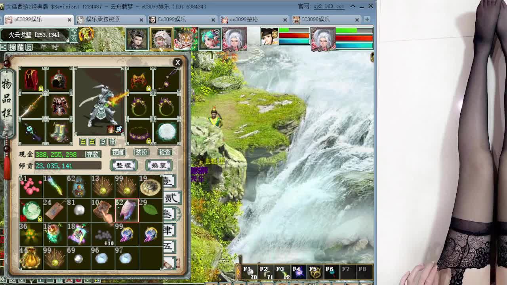Image resolution: width=507 pixels, height=285 pixels.
Task: Select the teal-haired character portrait
Action: [210, 39]
